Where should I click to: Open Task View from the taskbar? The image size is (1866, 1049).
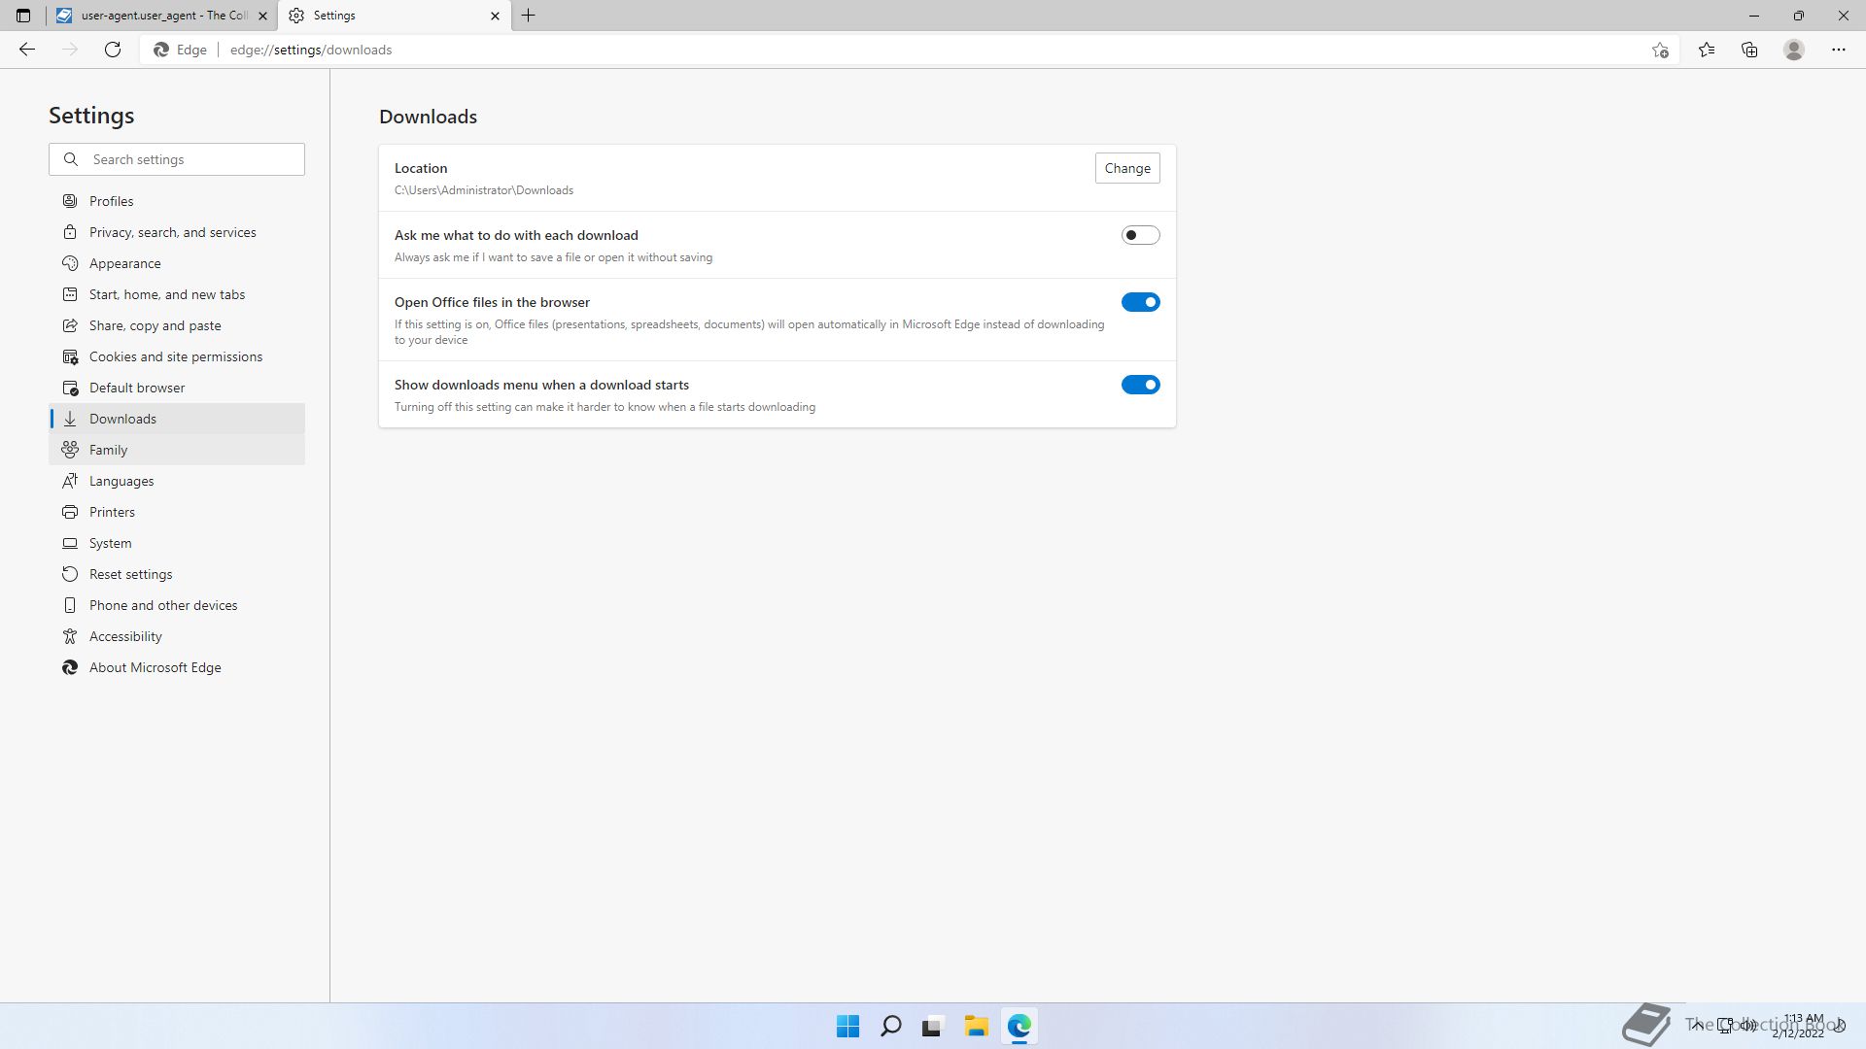(933, 1026)
